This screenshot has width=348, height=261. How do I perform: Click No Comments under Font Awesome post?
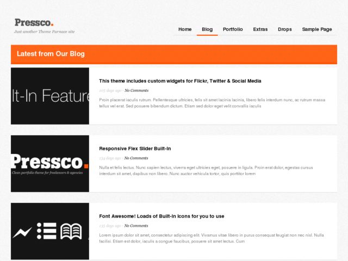(x=136, y=226)
